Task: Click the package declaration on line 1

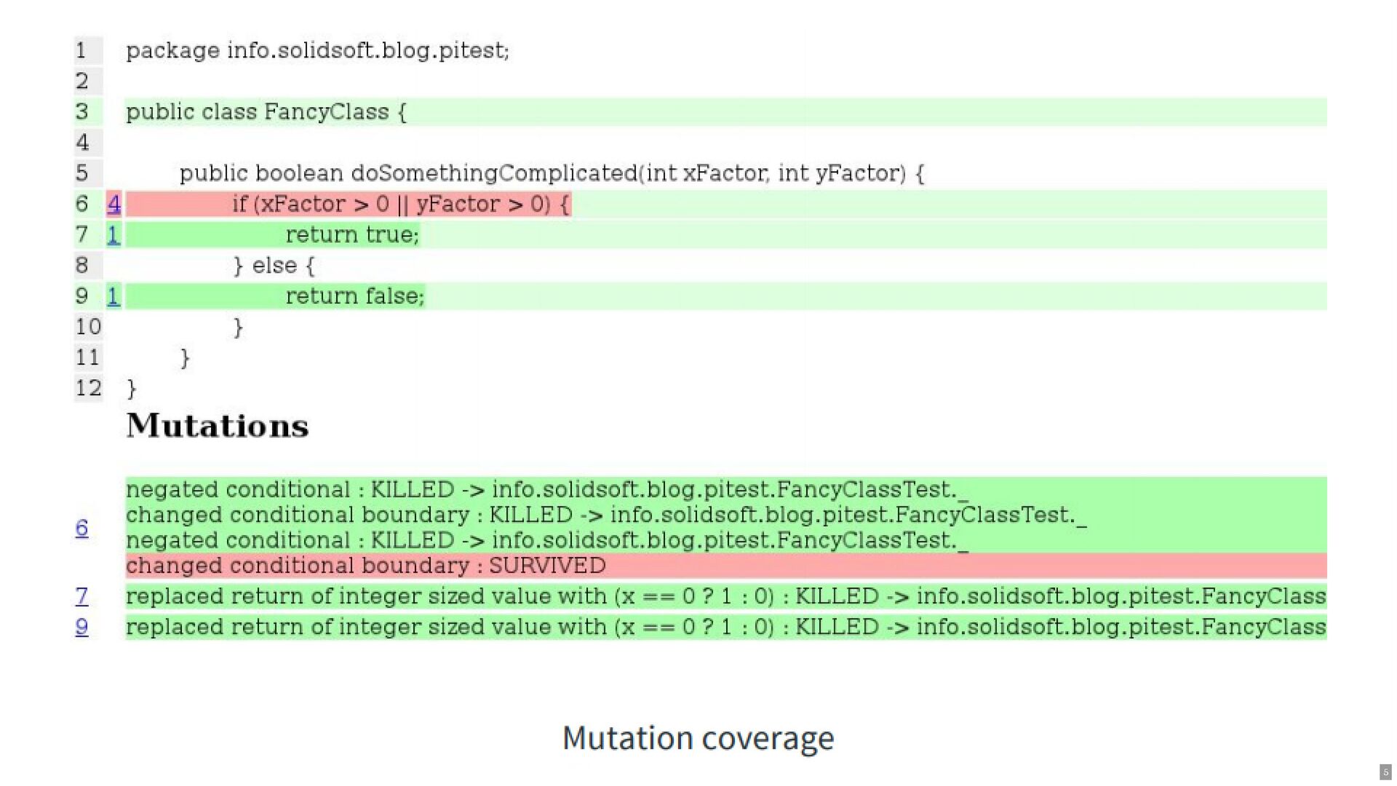Action: pos(317,50)
